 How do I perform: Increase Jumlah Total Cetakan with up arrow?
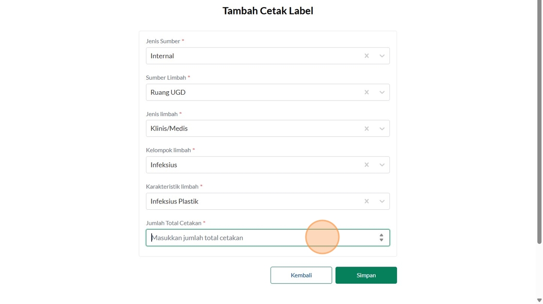click(x=382, y=235)
